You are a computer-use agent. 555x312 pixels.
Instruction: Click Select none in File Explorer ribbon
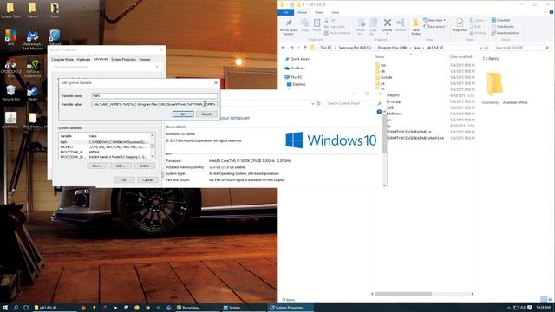point(503,27)
